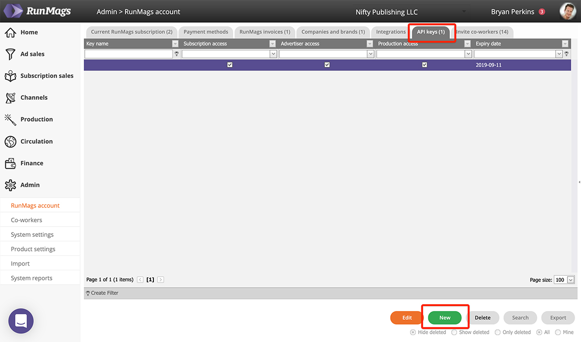Select the Mine radio button
The width and height of the screenshot is (581, 342).
(558, 332)
